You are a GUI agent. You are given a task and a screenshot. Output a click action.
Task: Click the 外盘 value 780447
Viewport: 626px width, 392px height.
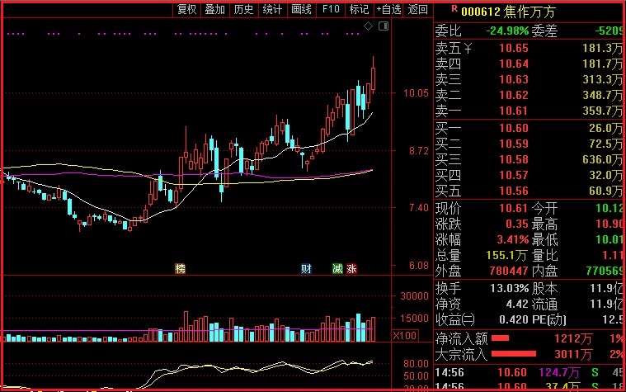[x=509, y=271]
